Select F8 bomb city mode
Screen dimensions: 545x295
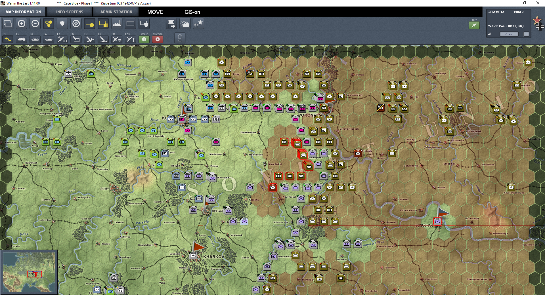click(x=103, y=39)
